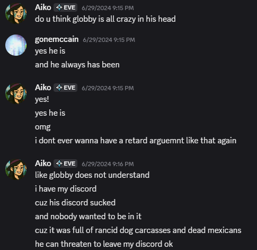Click the Aiko username on the first message
This screenshot has width=257, height=250.
click(43, 7)
